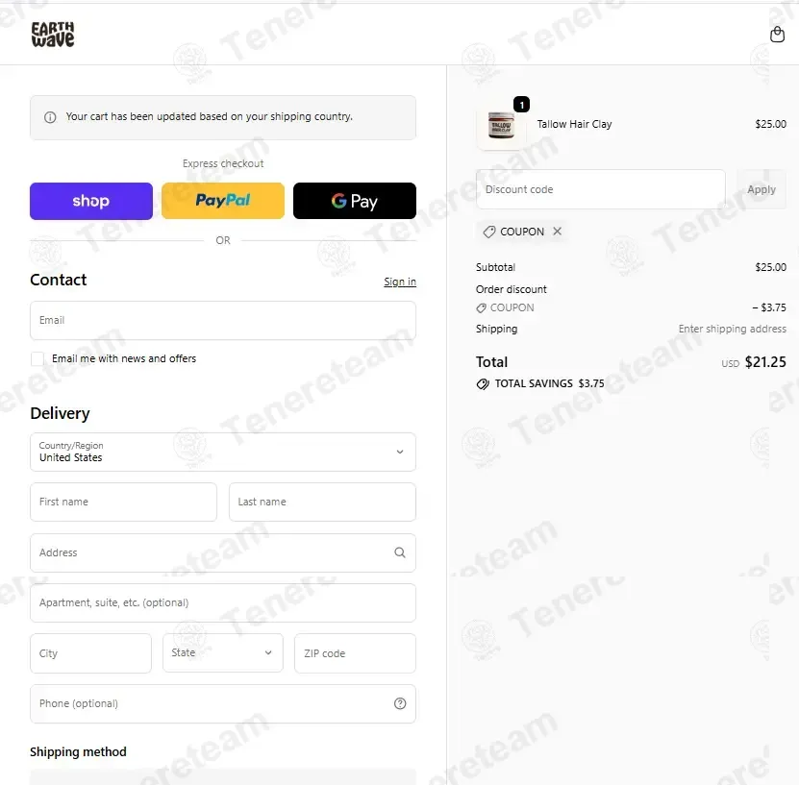
Task: Follow the Sign in link
Action: [400, 282]
